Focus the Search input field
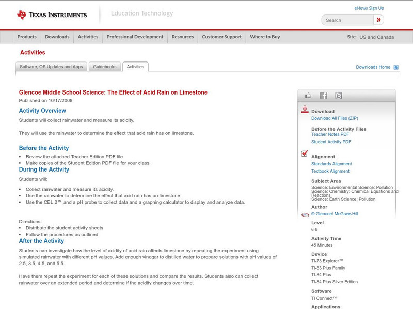 pyautogui.click(x=347, y=20)
